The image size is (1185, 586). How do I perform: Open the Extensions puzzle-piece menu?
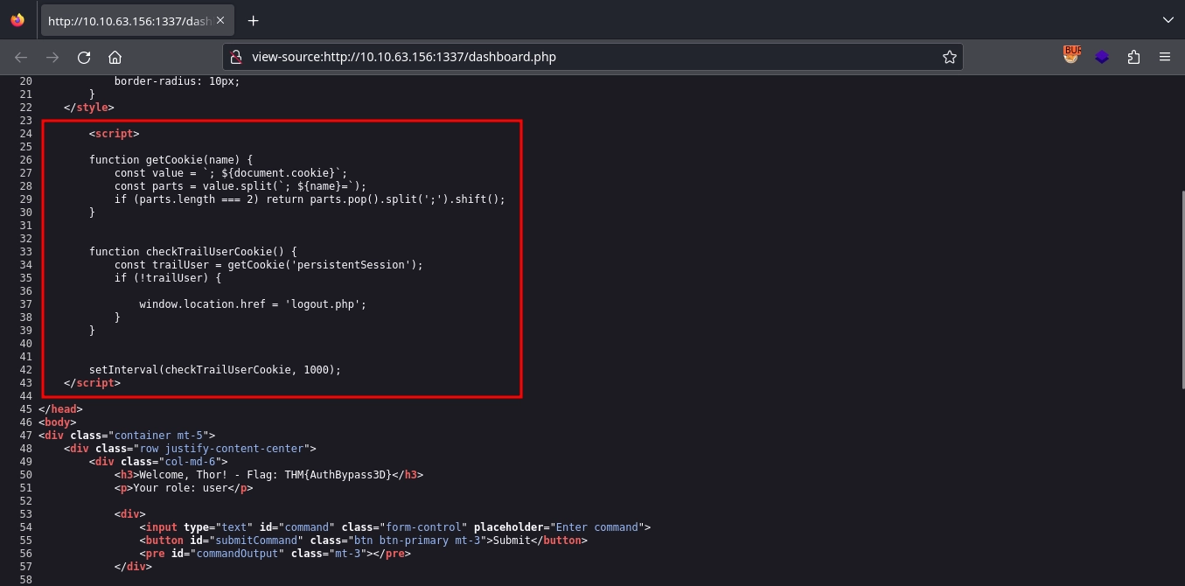coord(1133,58)
